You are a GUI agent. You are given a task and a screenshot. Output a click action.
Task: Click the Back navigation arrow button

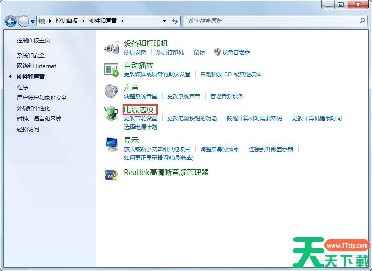11,21
